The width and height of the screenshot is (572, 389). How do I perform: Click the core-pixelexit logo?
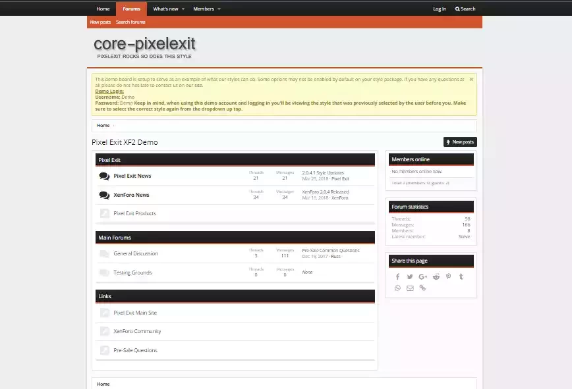pos(144,47)
